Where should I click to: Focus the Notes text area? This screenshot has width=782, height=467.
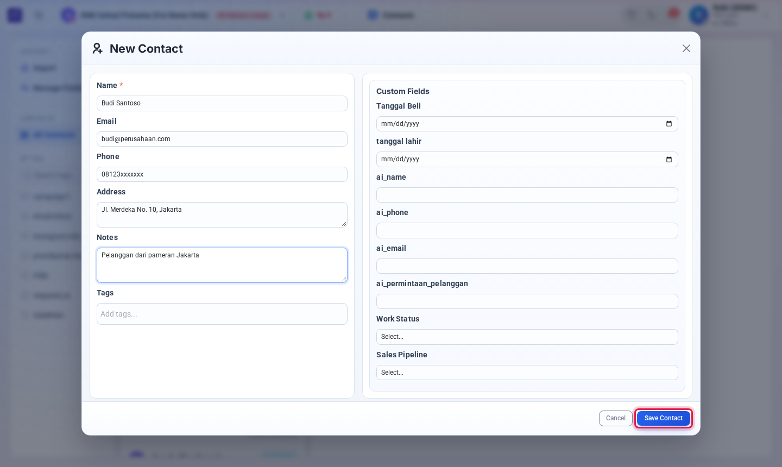click(x=222, y=265)
